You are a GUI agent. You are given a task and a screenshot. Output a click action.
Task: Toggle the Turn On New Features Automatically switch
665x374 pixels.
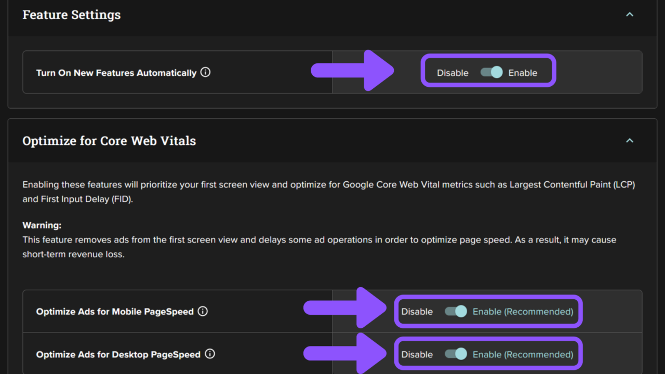(x=491, y=72)
